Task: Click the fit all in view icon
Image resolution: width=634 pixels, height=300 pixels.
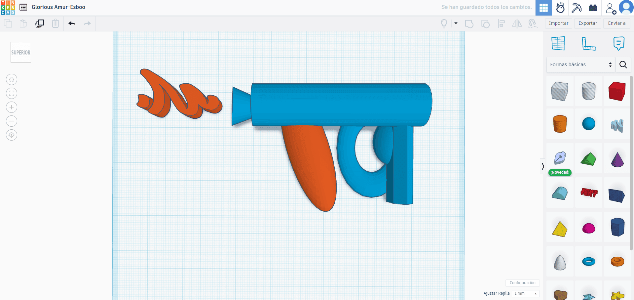Action: point(12,93)
